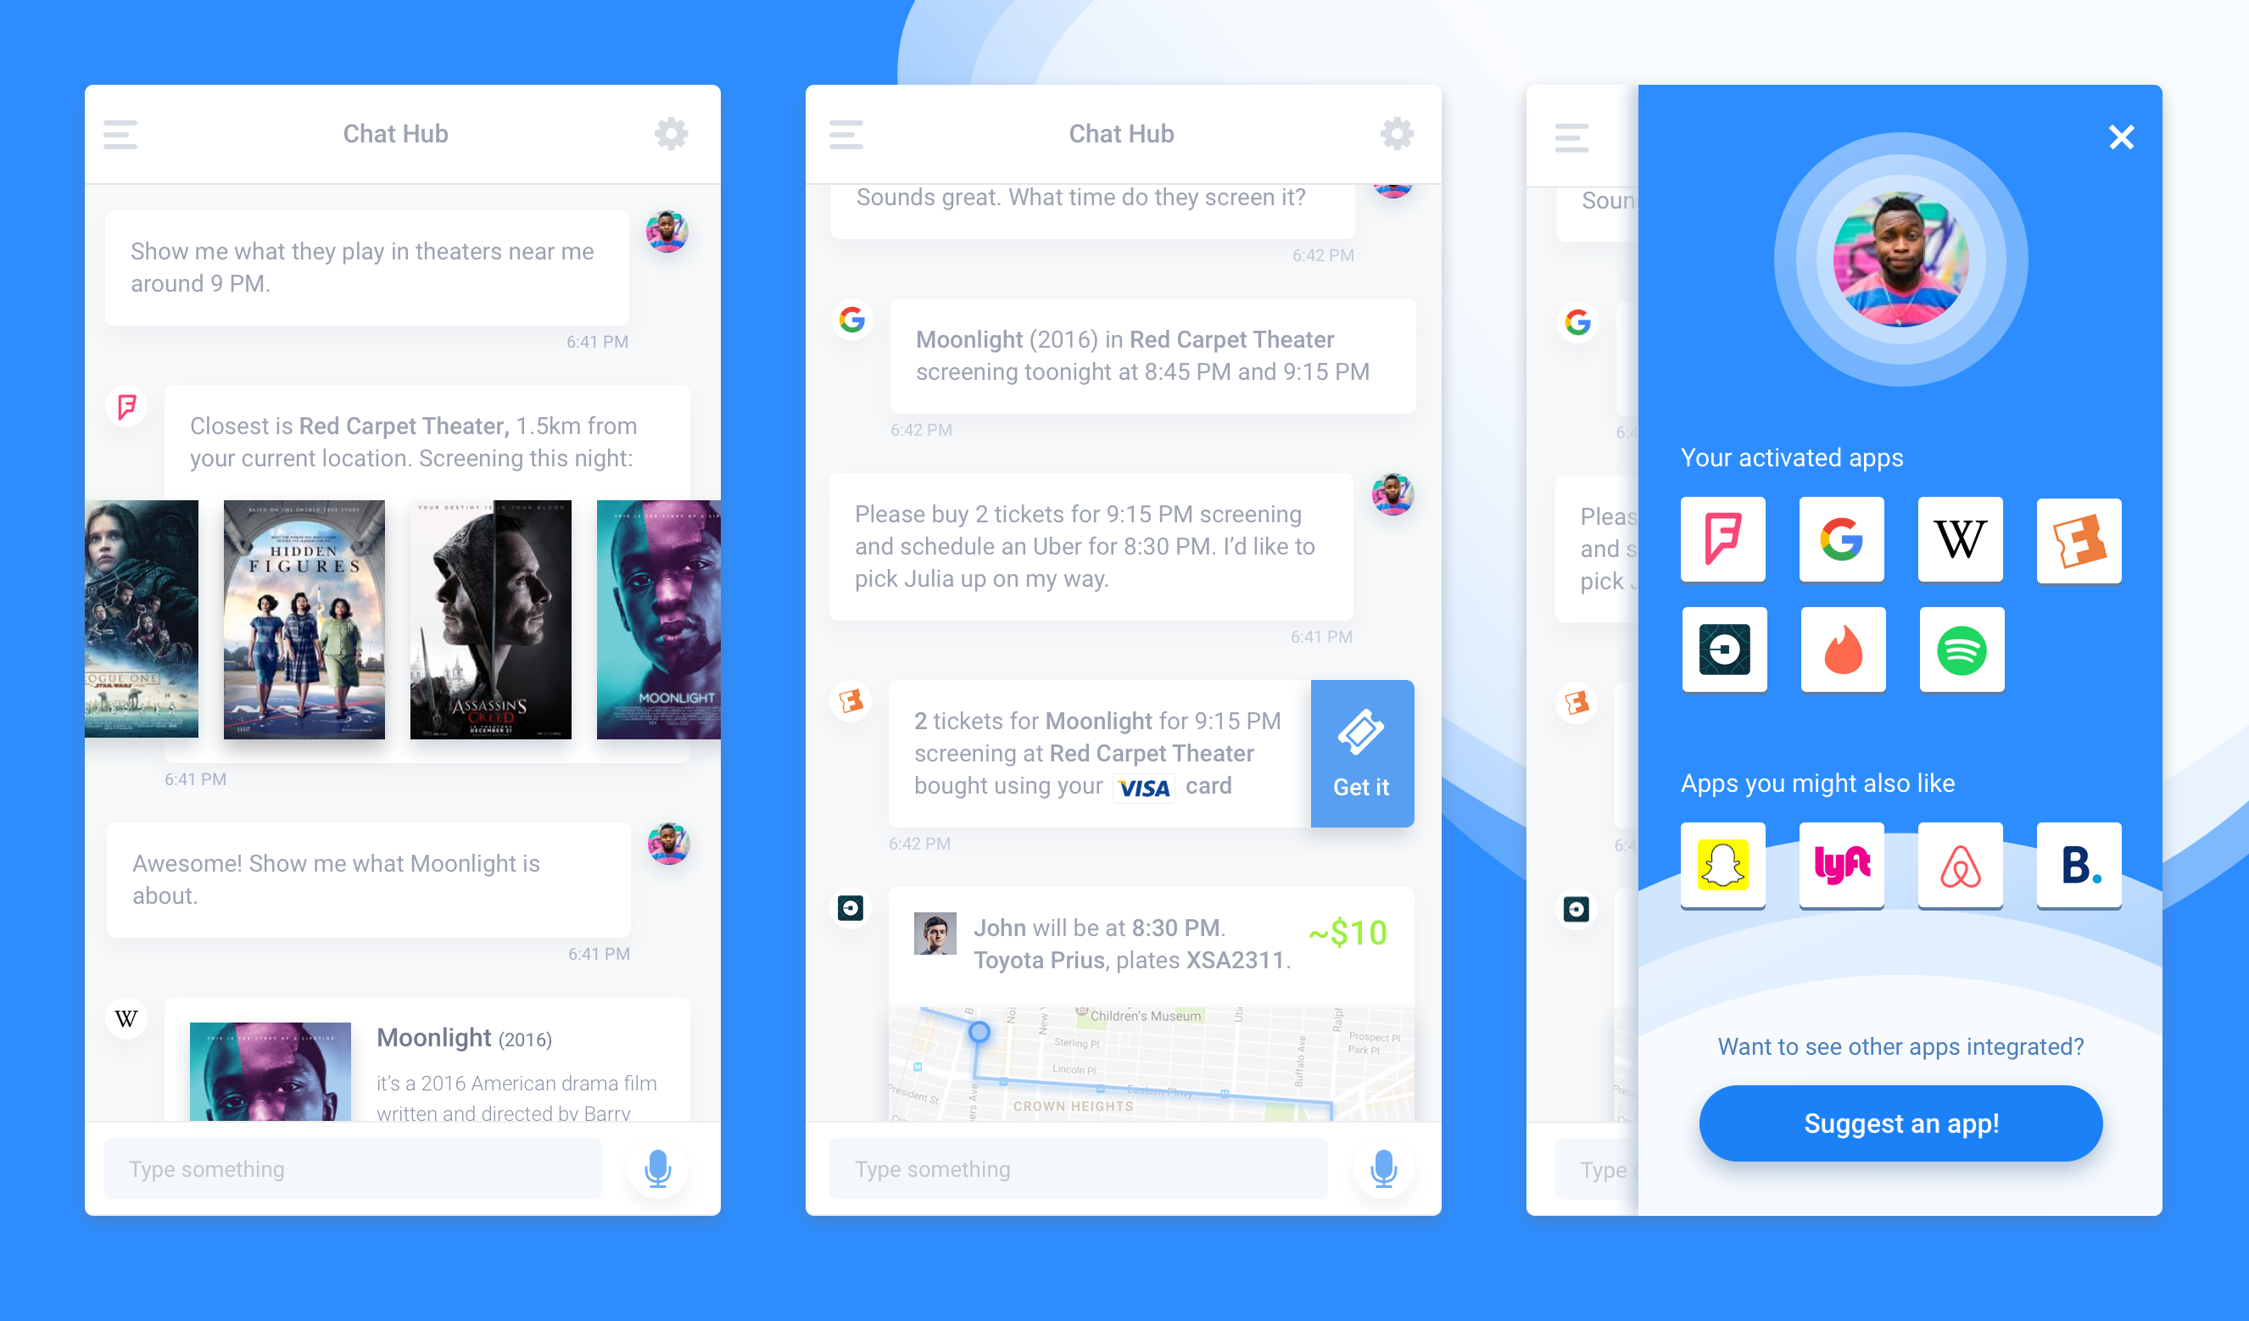This screenshot has width=2249, height=1321.
Task: Expand the Booking.com suggested app
Action: (2081, 861)
